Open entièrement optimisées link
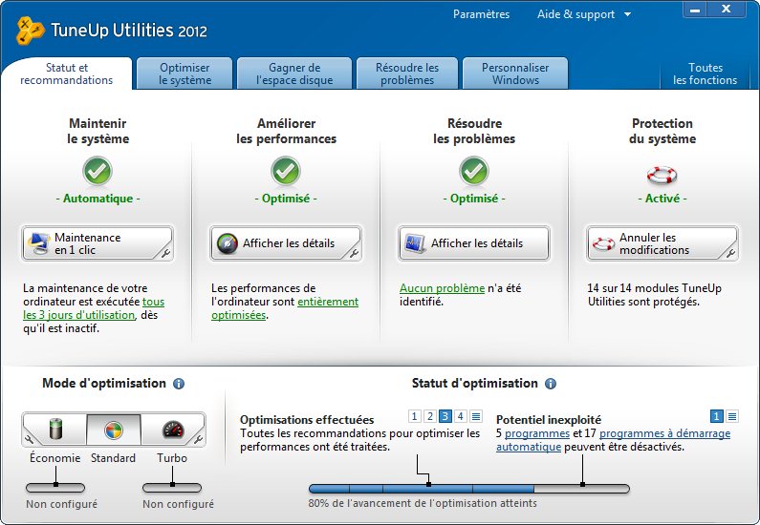This screenshot has width=760, height=525. coord(285,308)
